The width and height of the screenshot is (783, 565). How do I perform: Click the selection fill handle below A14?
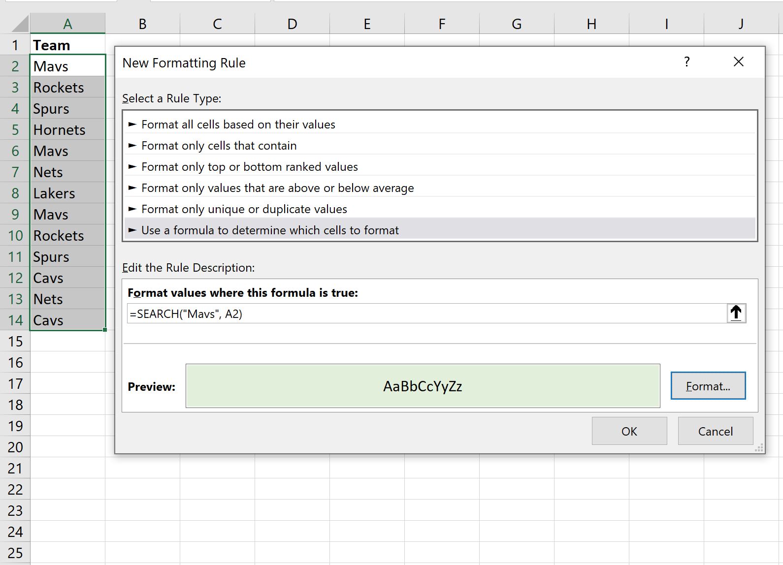click(x=105, y=330)
